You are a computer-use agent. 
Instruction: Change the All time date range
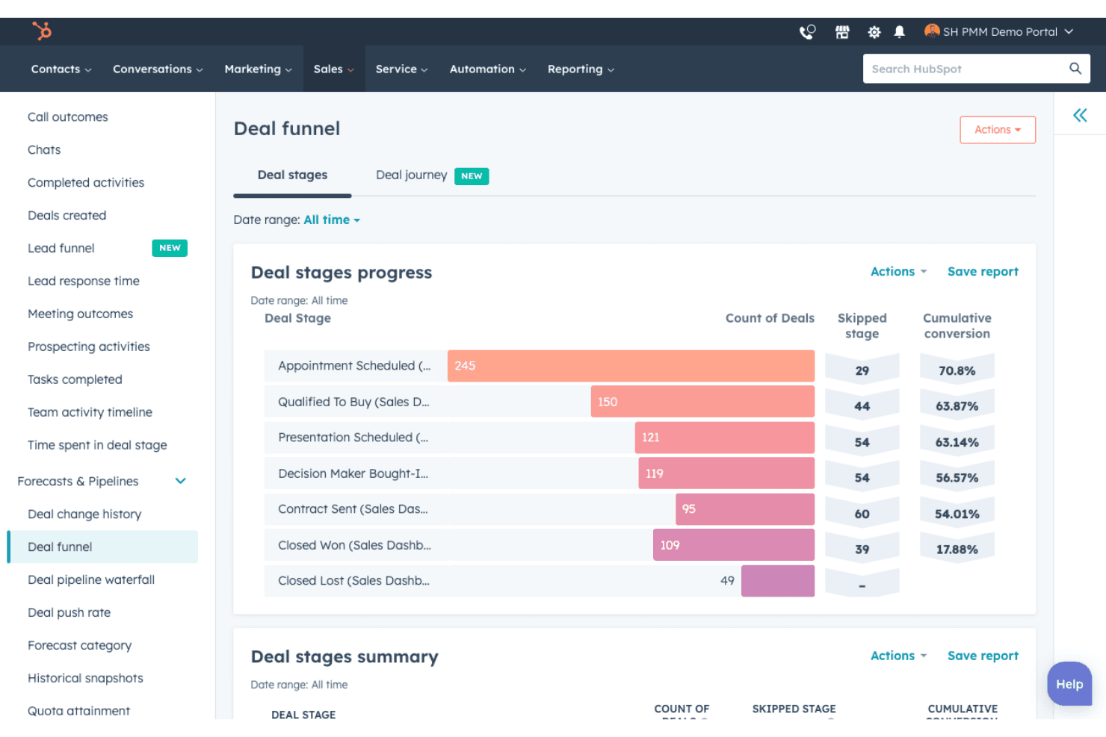pyautogui.click(x=332, y=220)
